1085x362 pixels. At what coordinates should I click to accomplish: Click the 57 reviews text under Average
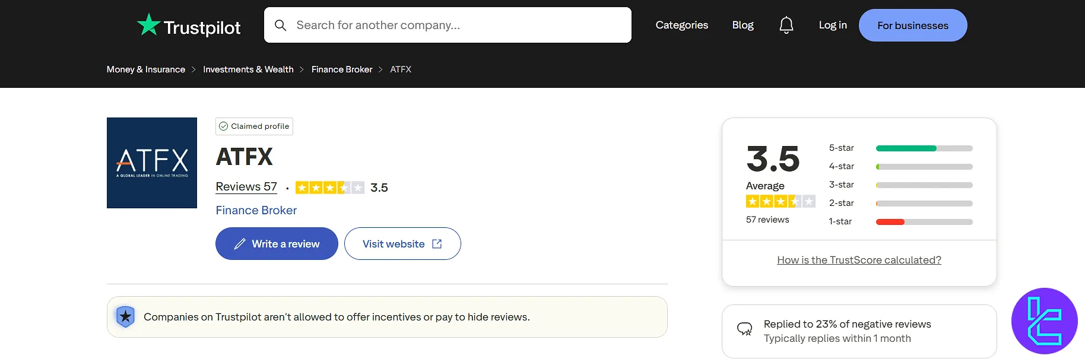point(767,220)
